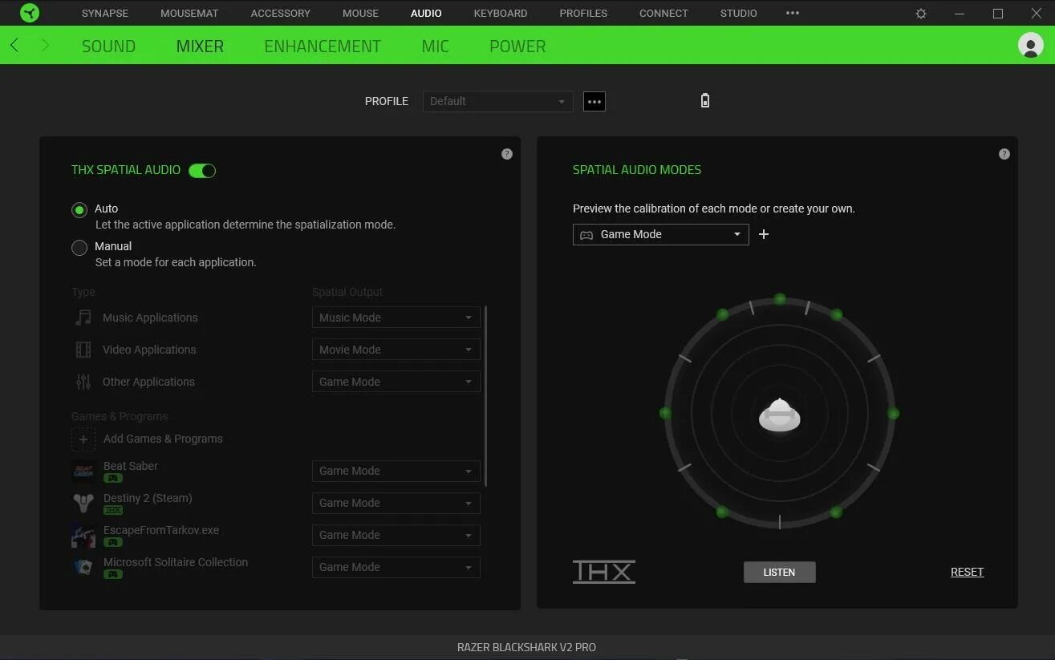Open the CONNECT top menu

tap(663, 13)
